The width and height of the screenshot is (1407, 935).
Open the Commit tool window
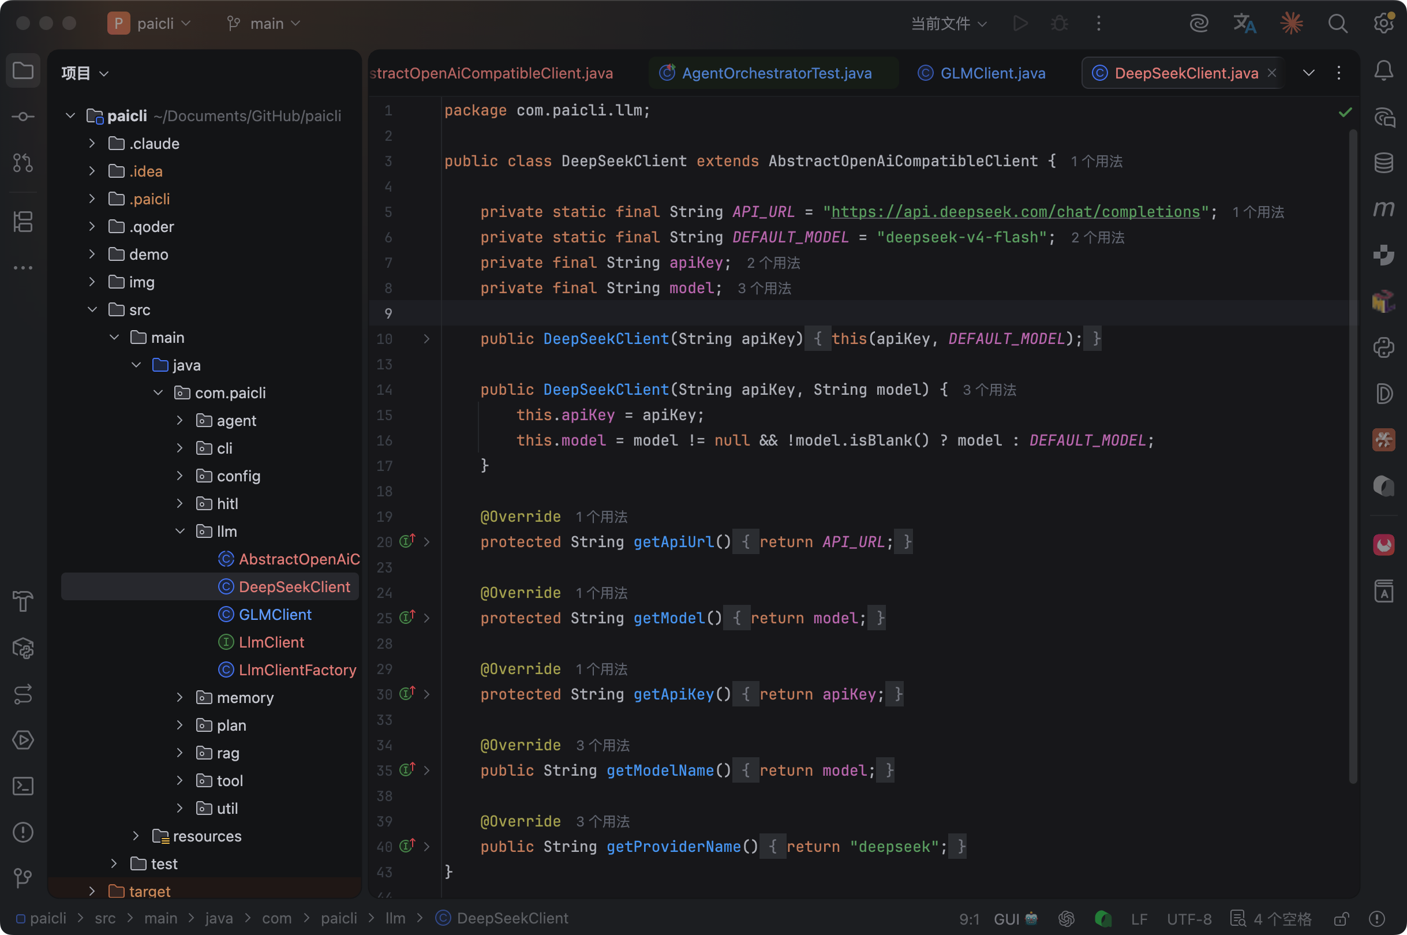tap(23, 117)
